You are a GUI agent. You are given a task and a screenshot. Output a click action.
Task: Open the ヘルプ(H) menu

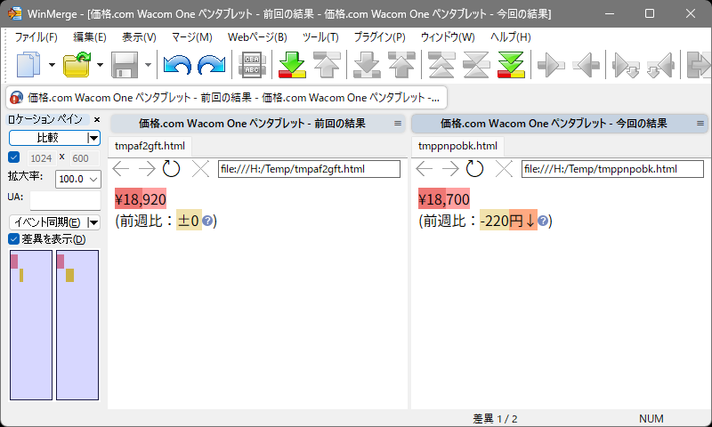tap(510, 37)
